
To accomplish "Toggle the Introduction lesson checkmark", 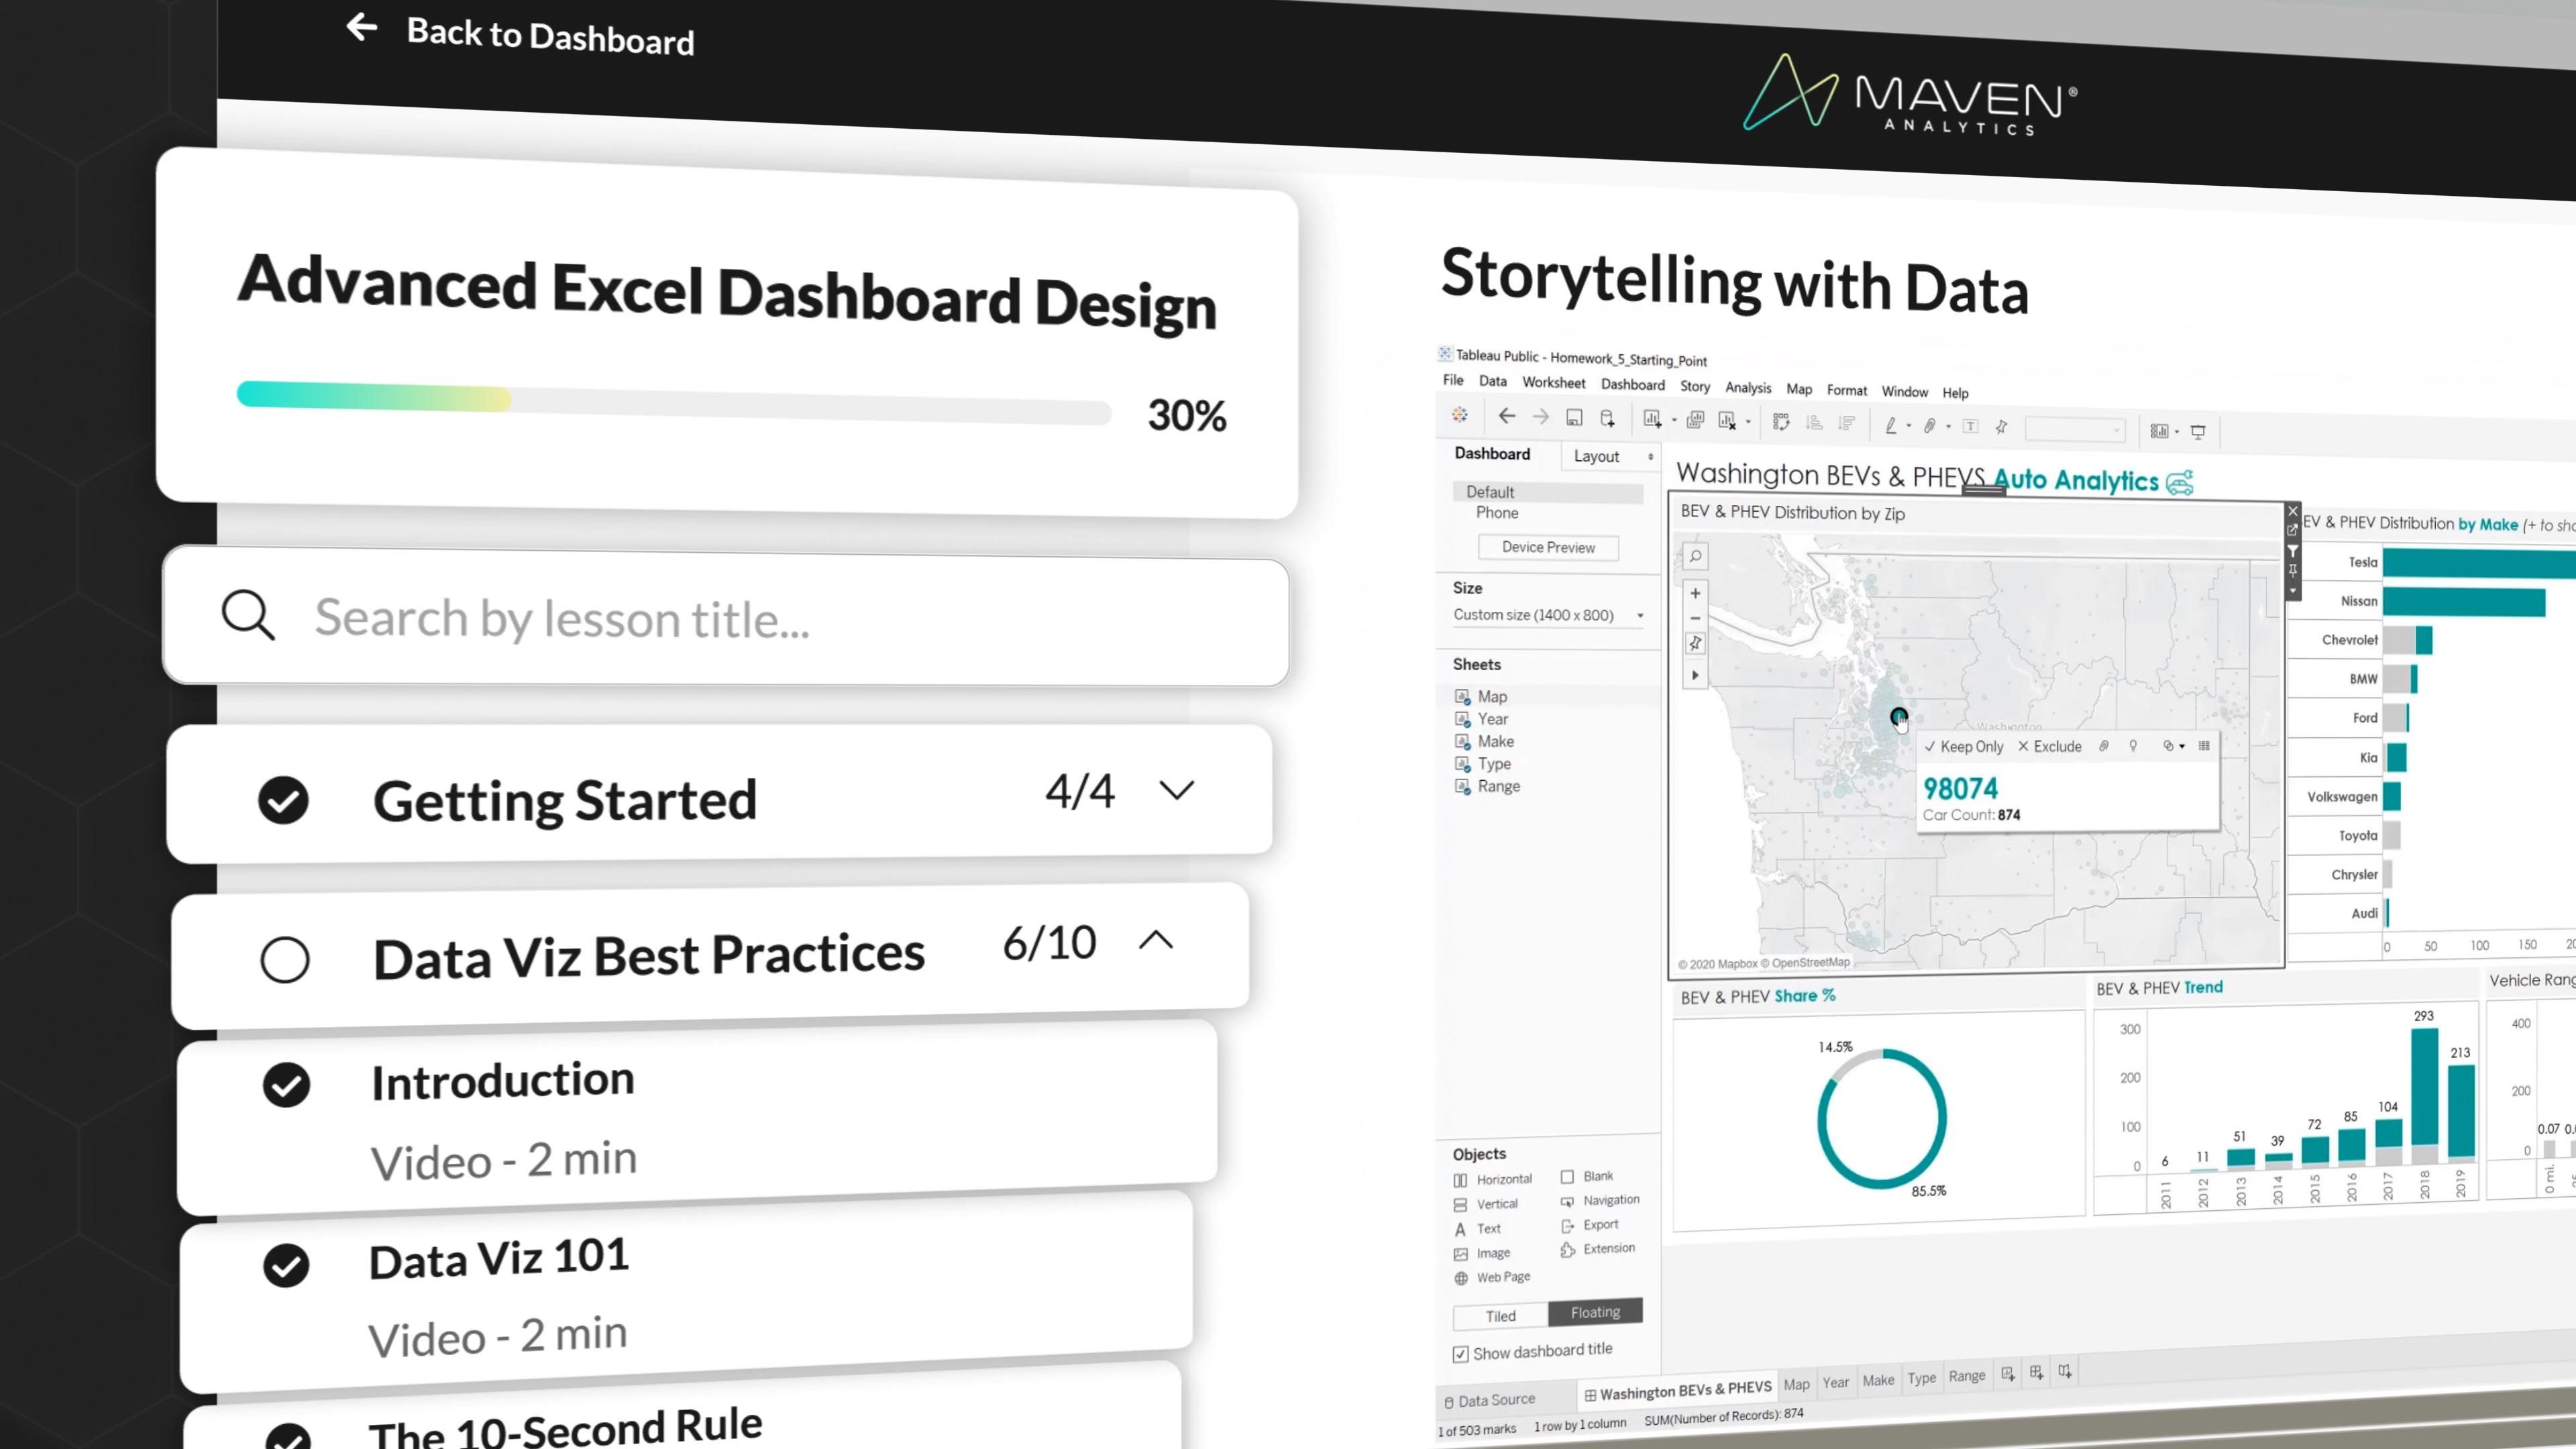I will pos(287,1085).
